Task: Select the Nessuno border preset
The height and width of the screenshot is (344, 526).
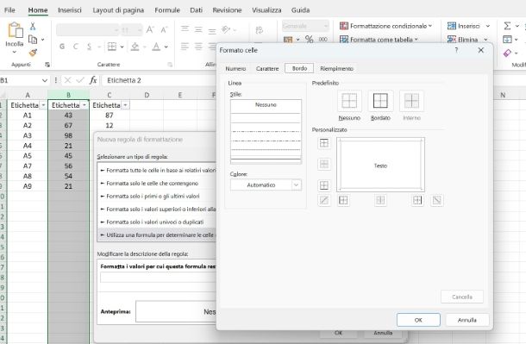Action: pos(349,101)
